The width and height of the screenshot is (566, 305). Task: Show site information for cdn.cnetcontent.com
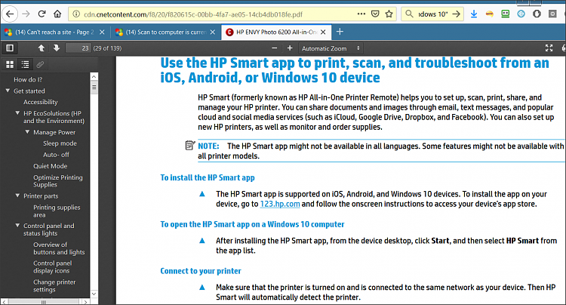tap(76, 14)
